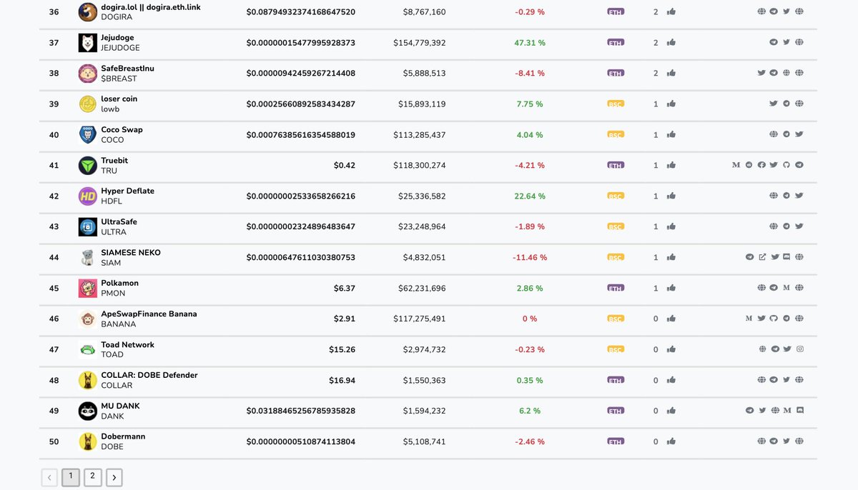This screenshot has height=490, width=858.
Task: Open Truebit's Medium icon
Action: (736, 165)
